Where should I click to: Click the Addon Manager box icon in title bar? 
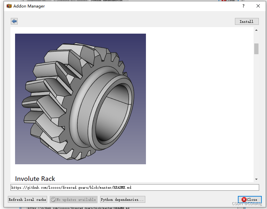click(x=9, y=6)
